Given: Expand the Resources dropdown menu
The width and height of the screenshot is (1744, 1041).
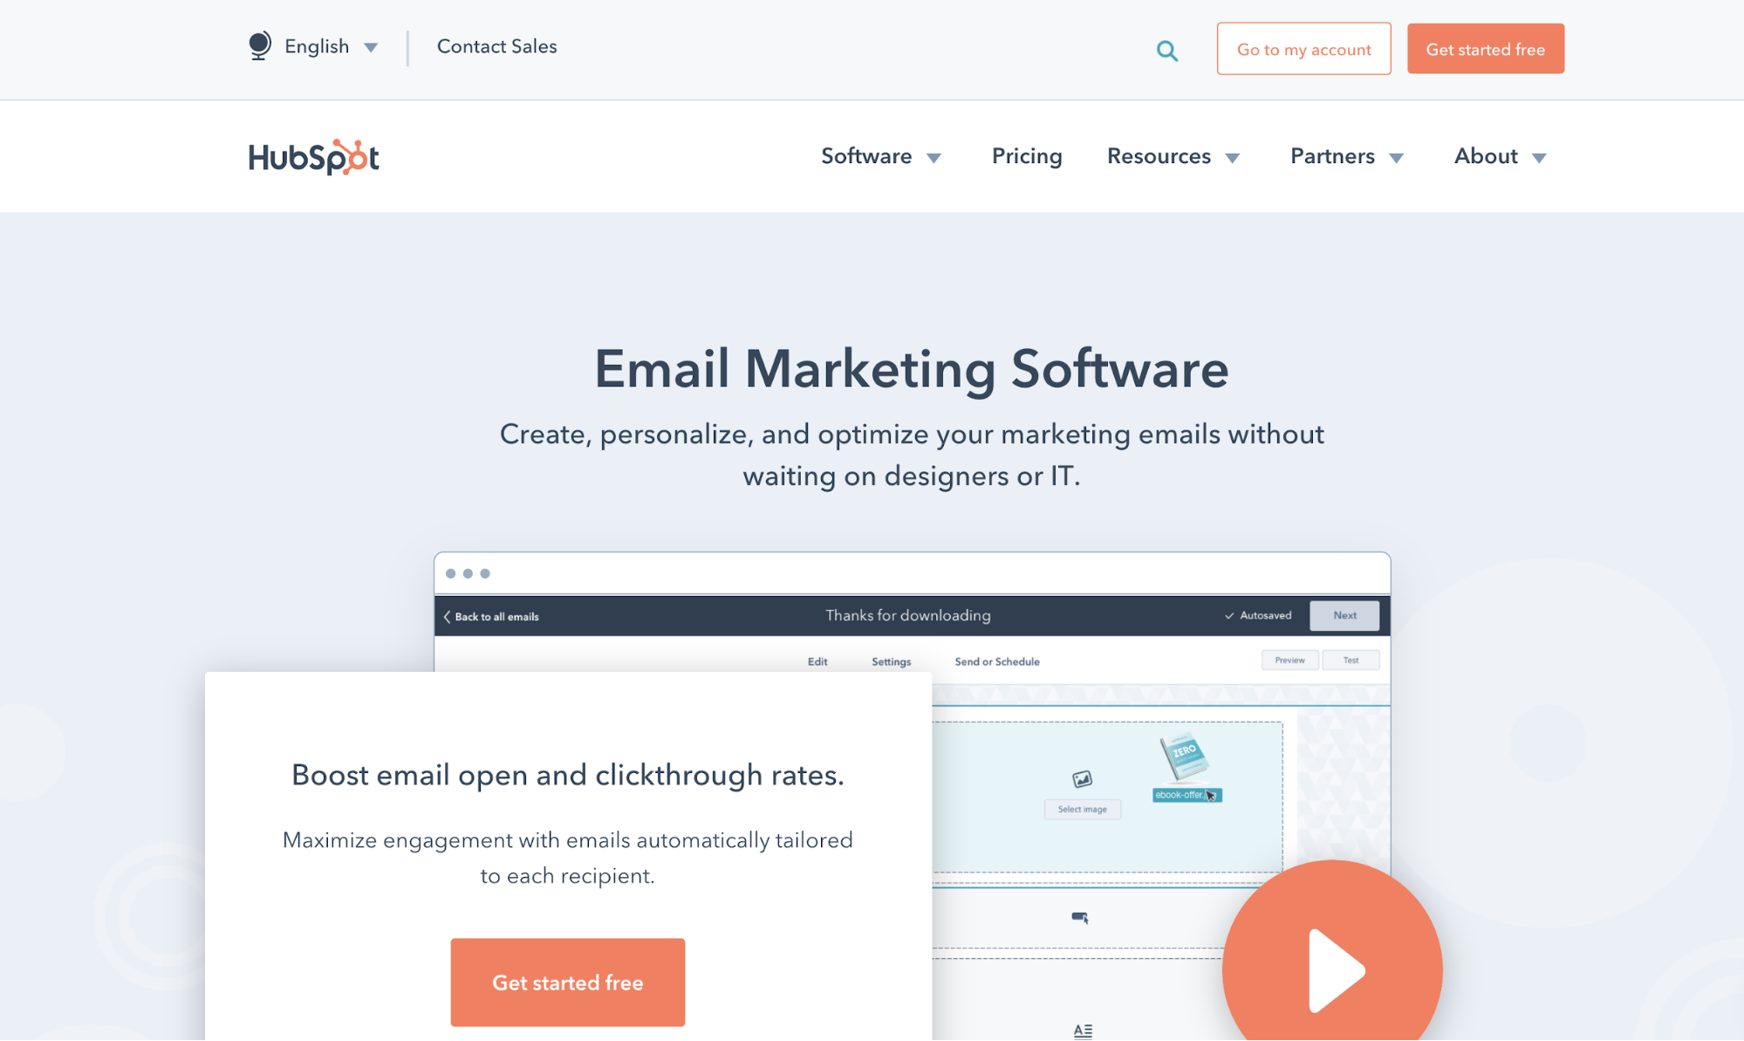Looking at the screenshot, I should [1173, 155].
